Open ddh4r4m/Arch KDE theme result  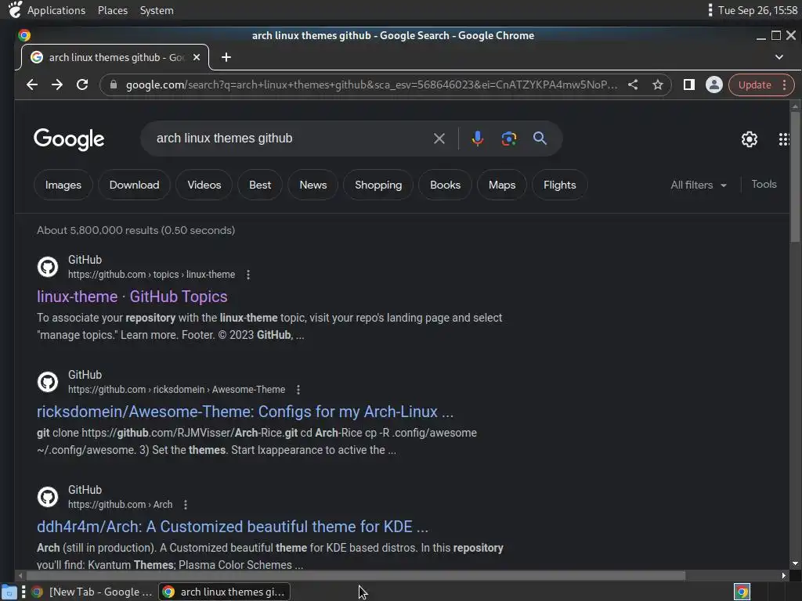232,527
